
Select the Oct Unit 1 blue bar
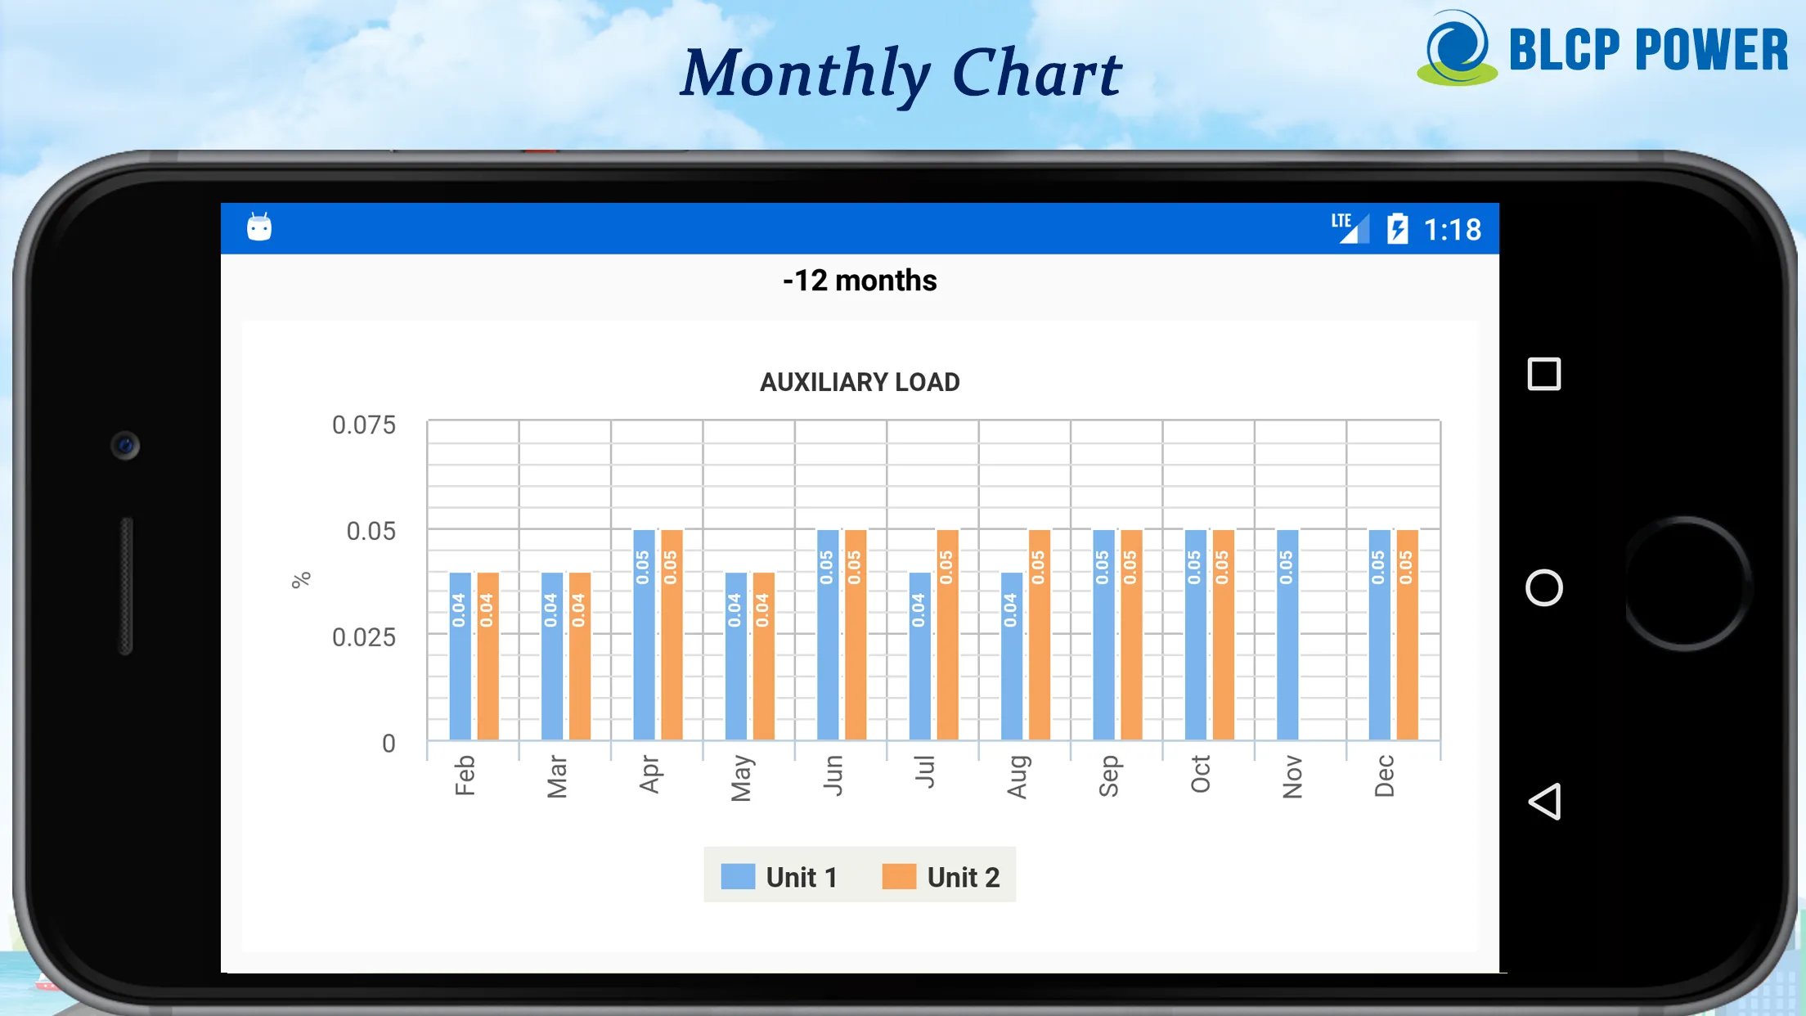(x=1196, y=635)
